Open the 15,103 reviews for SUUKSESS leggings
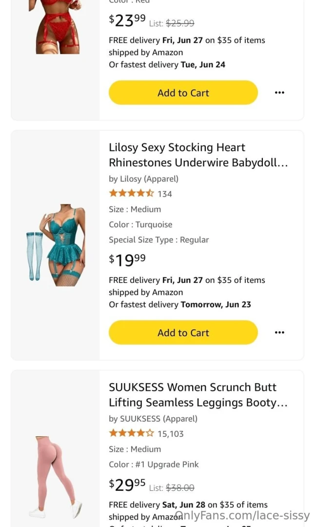Image resolution: width=315 pixels, height=527 pixels. (x=172, y=433)
